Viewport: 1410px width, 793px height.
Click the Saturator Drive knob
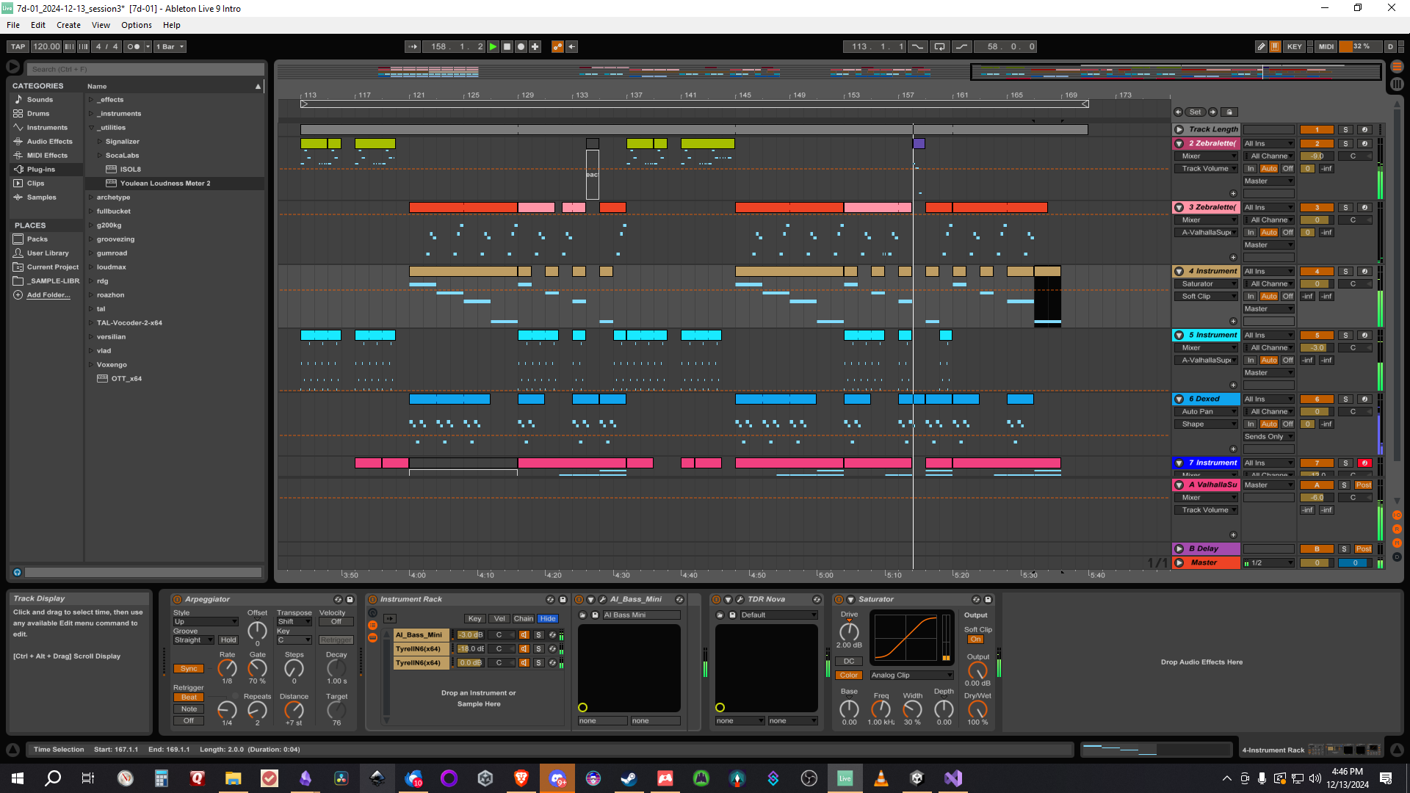click(x=849, y=631)
